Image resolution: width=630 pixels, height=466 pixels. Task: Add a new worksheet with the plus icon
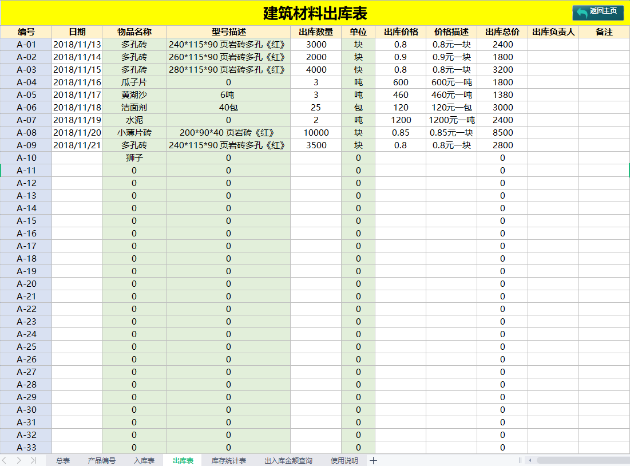(x=374, y=460)
